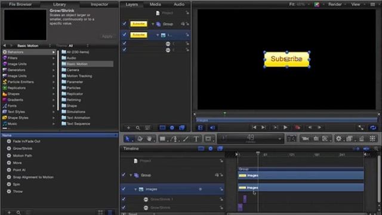Choose the Rectangle shape tool
382x215 pixels.
162,139
